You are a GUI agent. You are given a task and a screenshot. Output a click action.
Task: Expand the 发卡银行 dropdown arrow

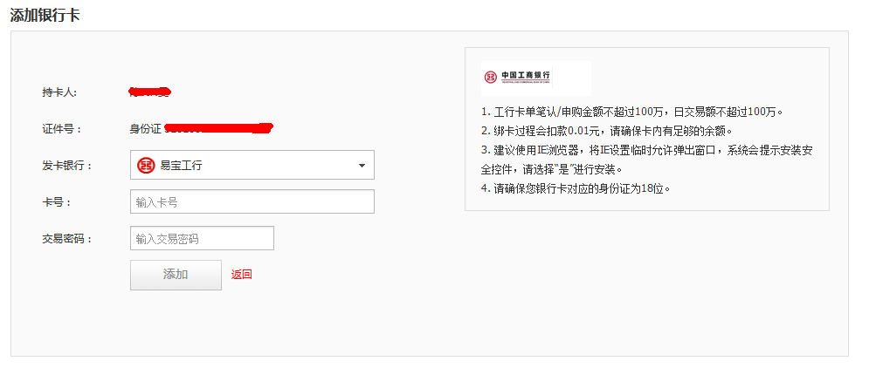click(362, 165)
